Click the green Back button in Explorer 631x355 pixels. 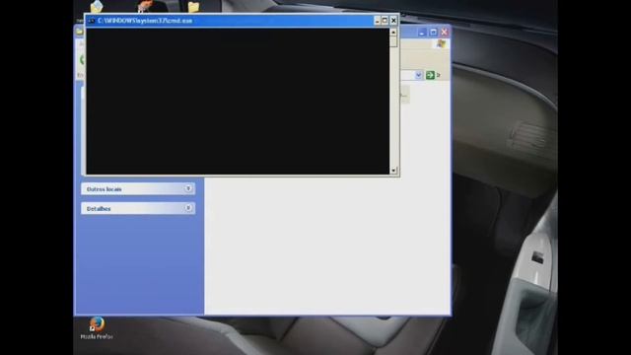coord(82,60)
